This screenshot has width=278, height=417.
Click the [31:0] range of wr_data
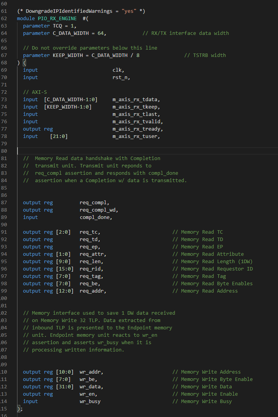coord(65,387)
